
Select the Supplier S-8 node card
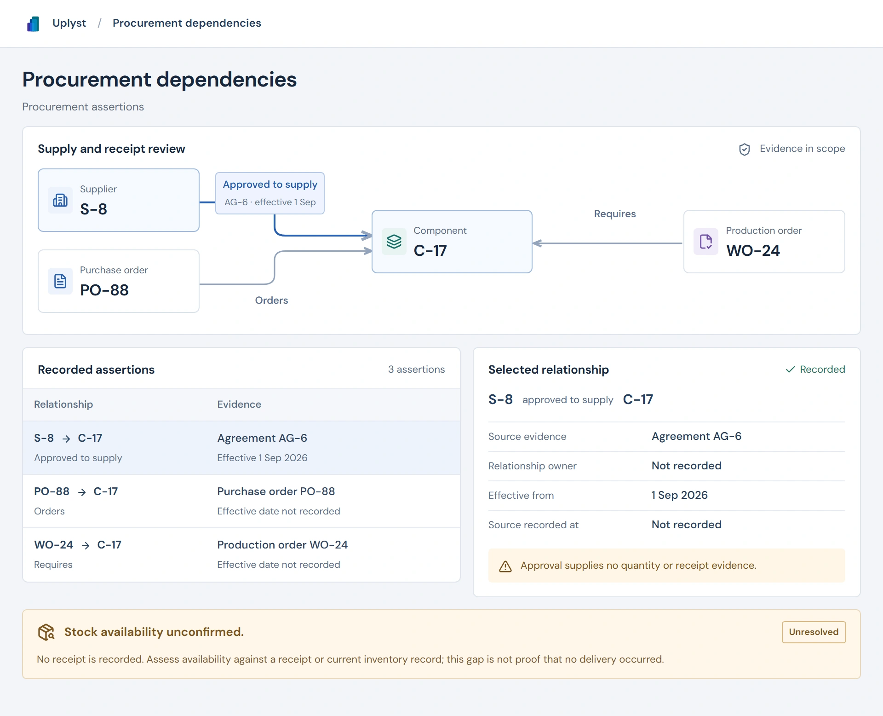click(119, 200)
